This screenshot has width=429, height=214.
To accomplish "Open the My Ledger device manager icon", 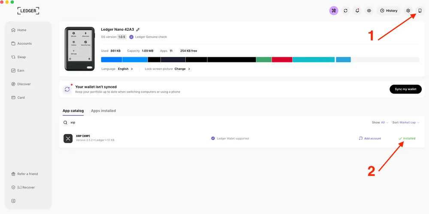I will pyautogui.click(x=420, y=11).
